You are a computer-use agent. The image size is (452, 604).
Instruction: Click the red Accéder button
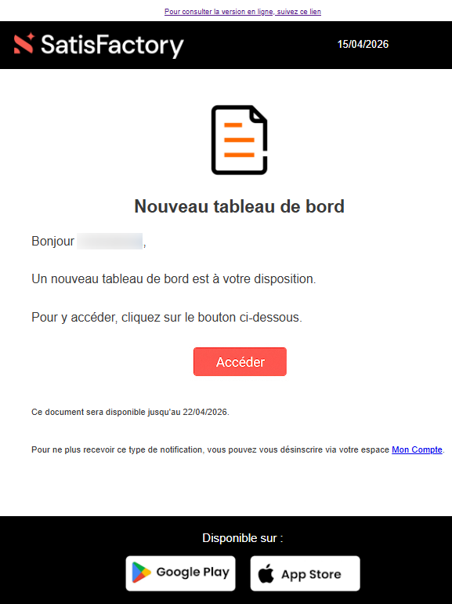tap(240, 362)
